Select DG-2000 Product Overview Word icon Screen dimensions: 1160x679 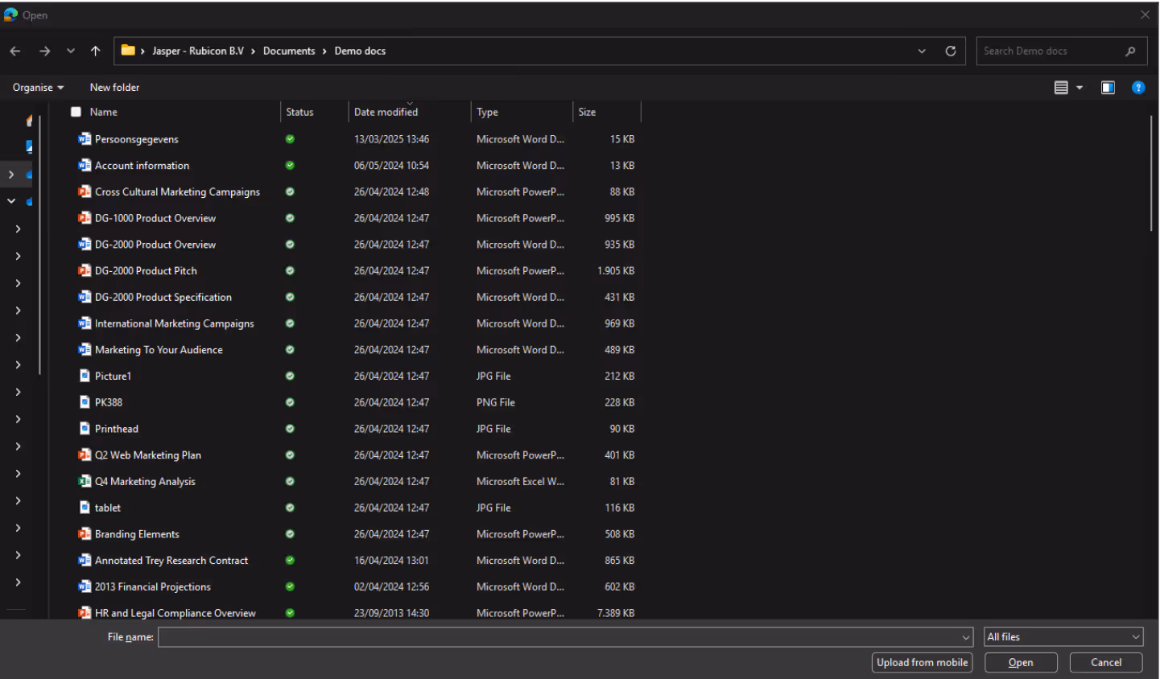coord(85,245)
